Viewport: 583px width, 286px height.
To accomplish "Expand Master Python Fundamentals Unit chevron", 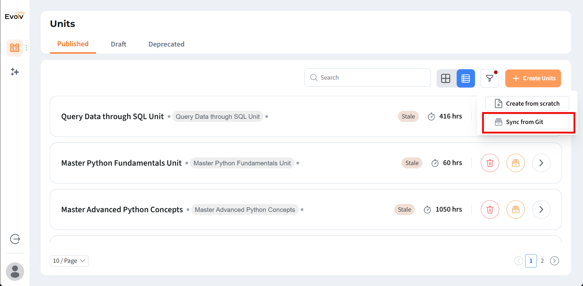I will [541, 163].
